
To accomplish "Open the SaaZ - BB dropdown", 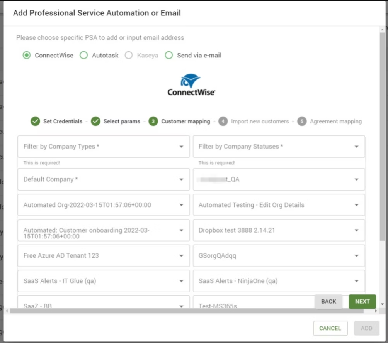I will [104, 302].
